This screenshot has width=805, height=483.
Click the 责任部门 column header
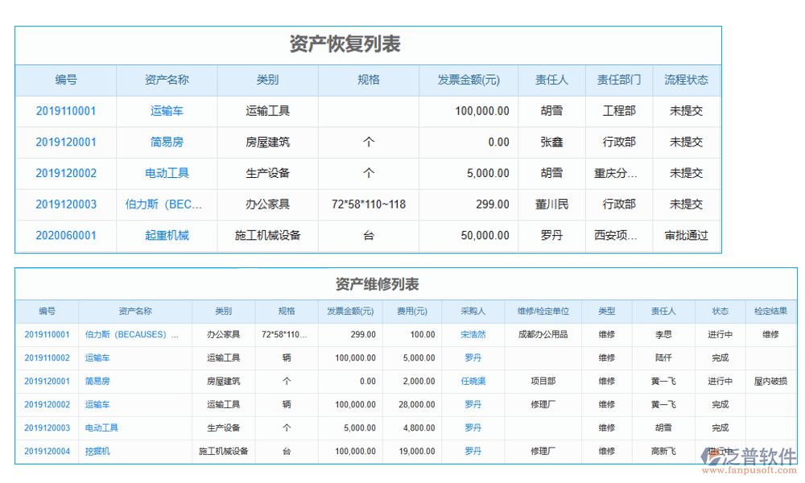pyautogui.click(x=618, y=80)
